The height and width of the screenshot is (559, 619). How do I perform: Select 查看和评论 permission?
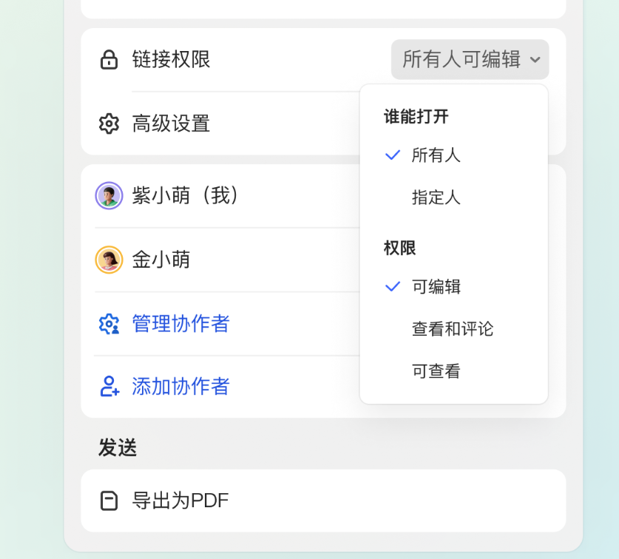click(x=453, y=328)
